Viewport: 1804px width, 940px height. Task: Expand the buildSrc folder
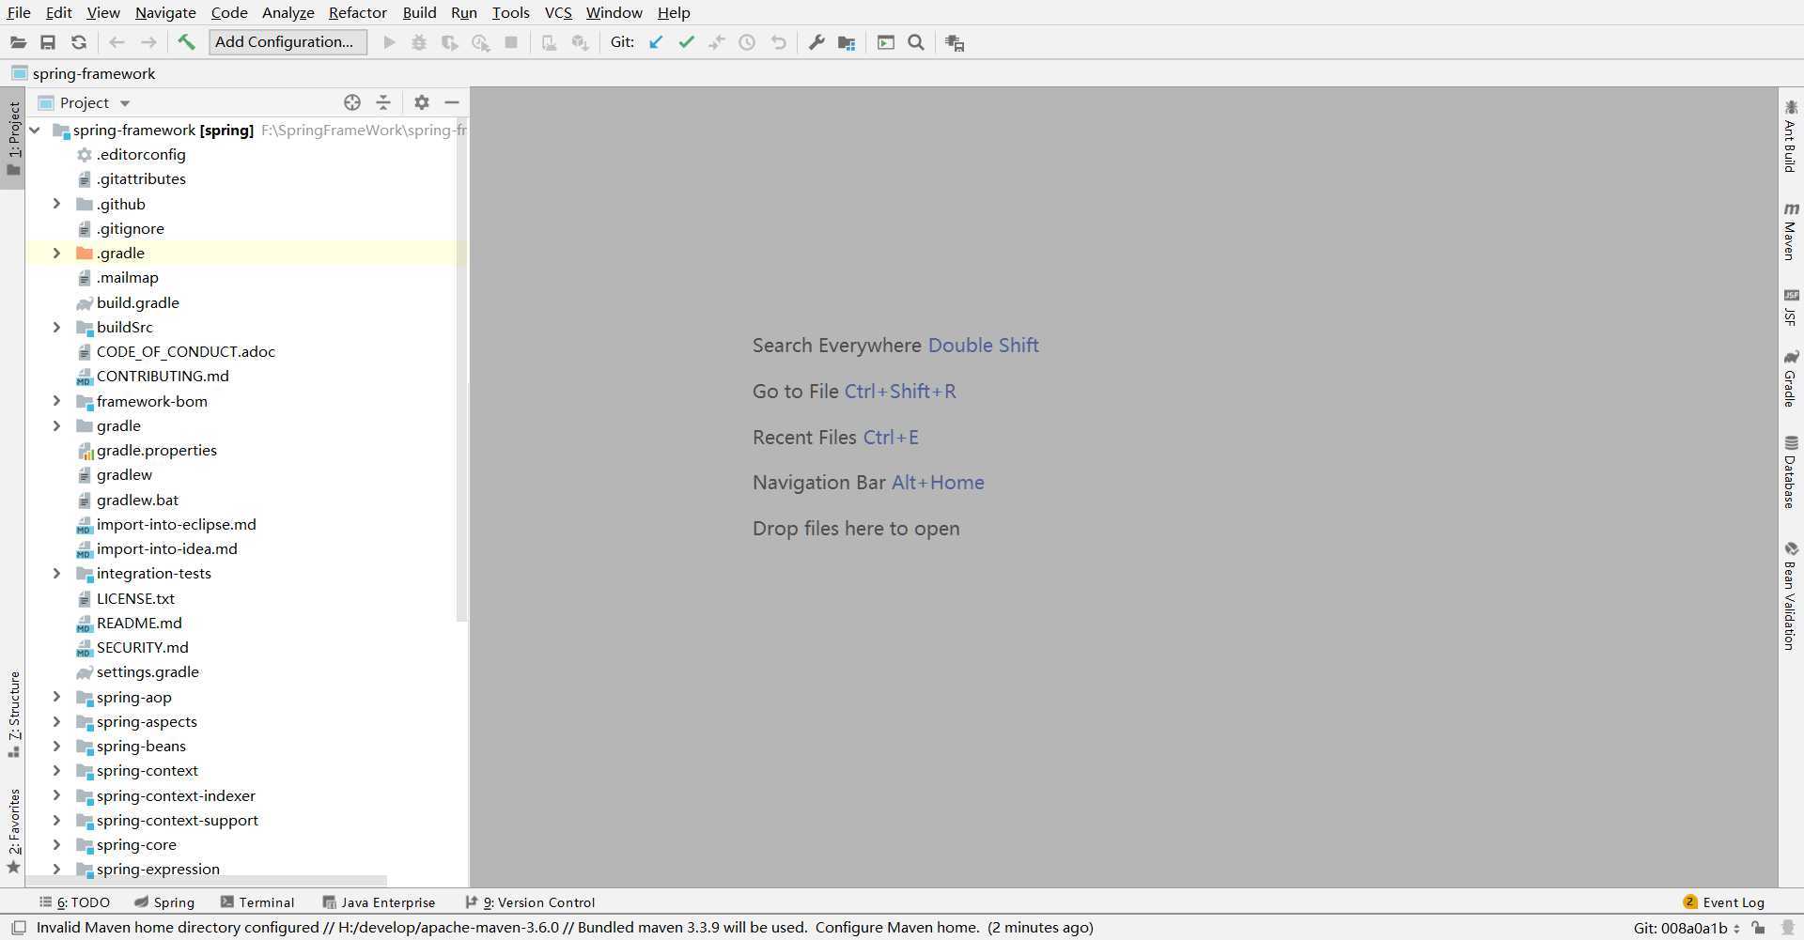click(x=56, y=327)
